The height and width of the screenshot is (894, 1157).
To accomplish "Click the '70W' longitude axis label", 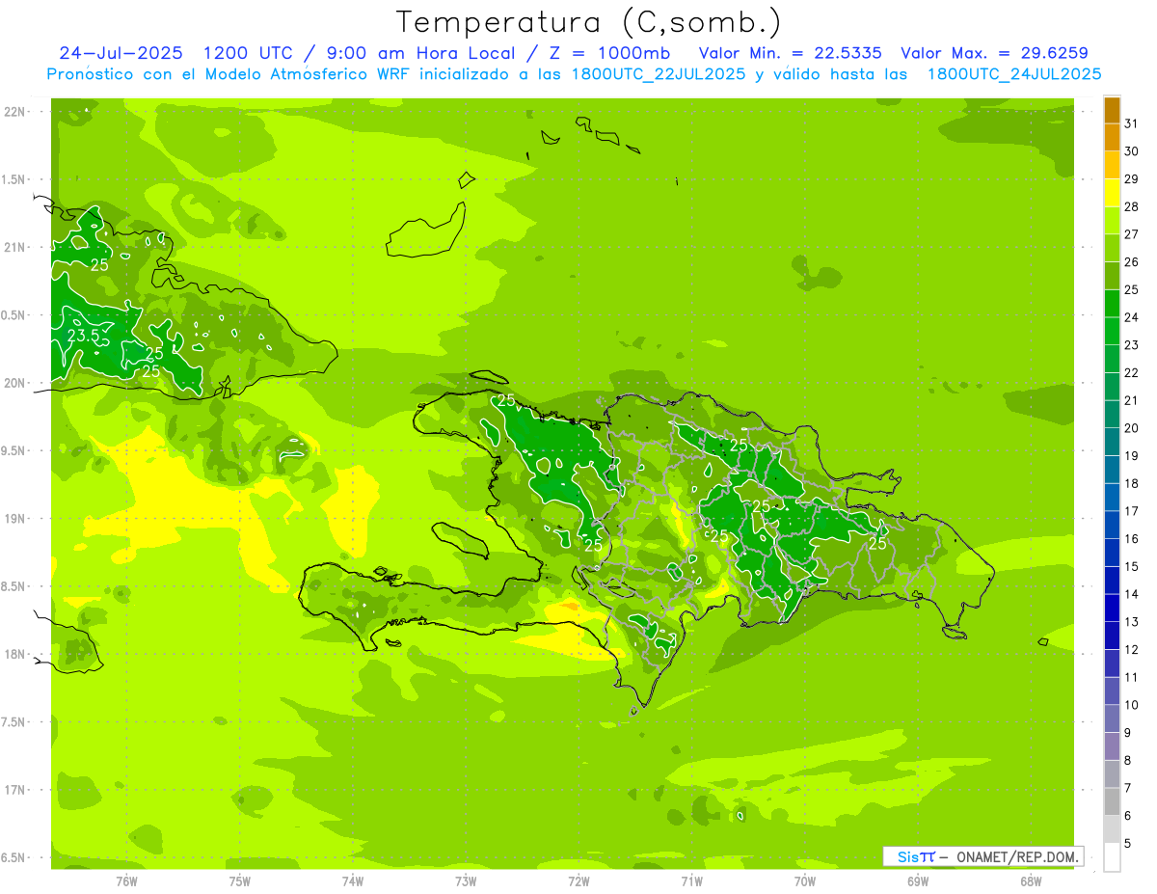I will (x=805, y=881).
